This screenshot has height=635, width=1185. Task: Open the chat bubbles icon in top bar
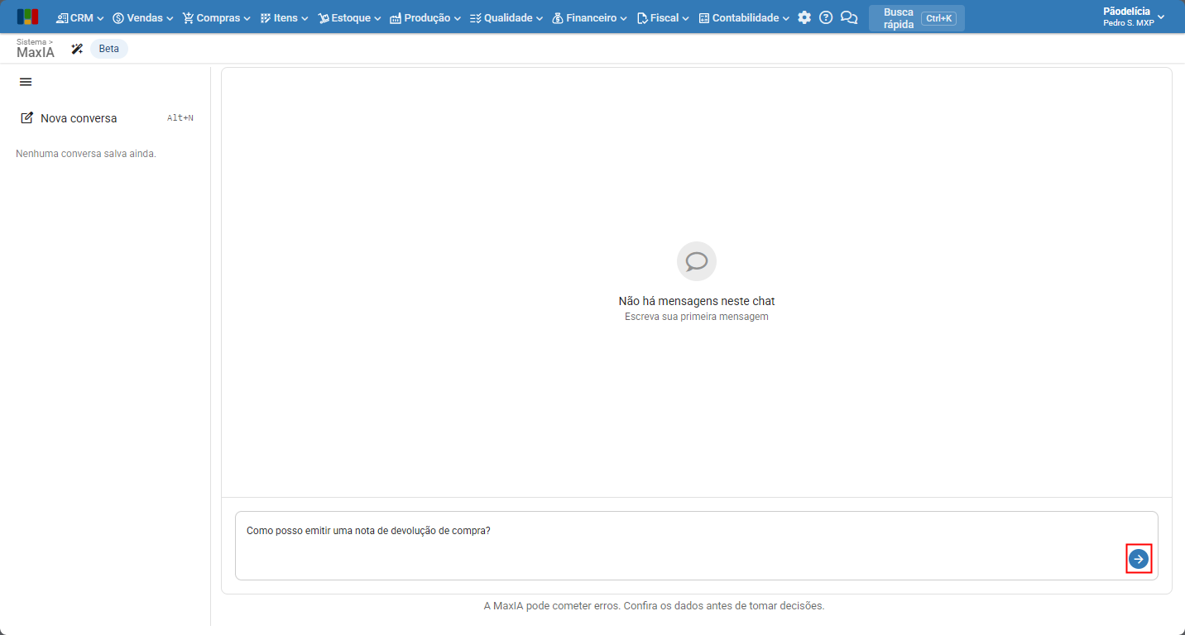click(849, 17)
